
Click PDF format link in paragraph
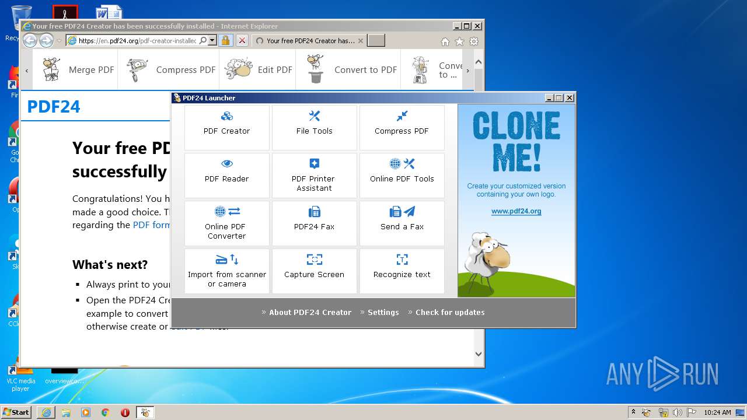click(x=152, y=225)
